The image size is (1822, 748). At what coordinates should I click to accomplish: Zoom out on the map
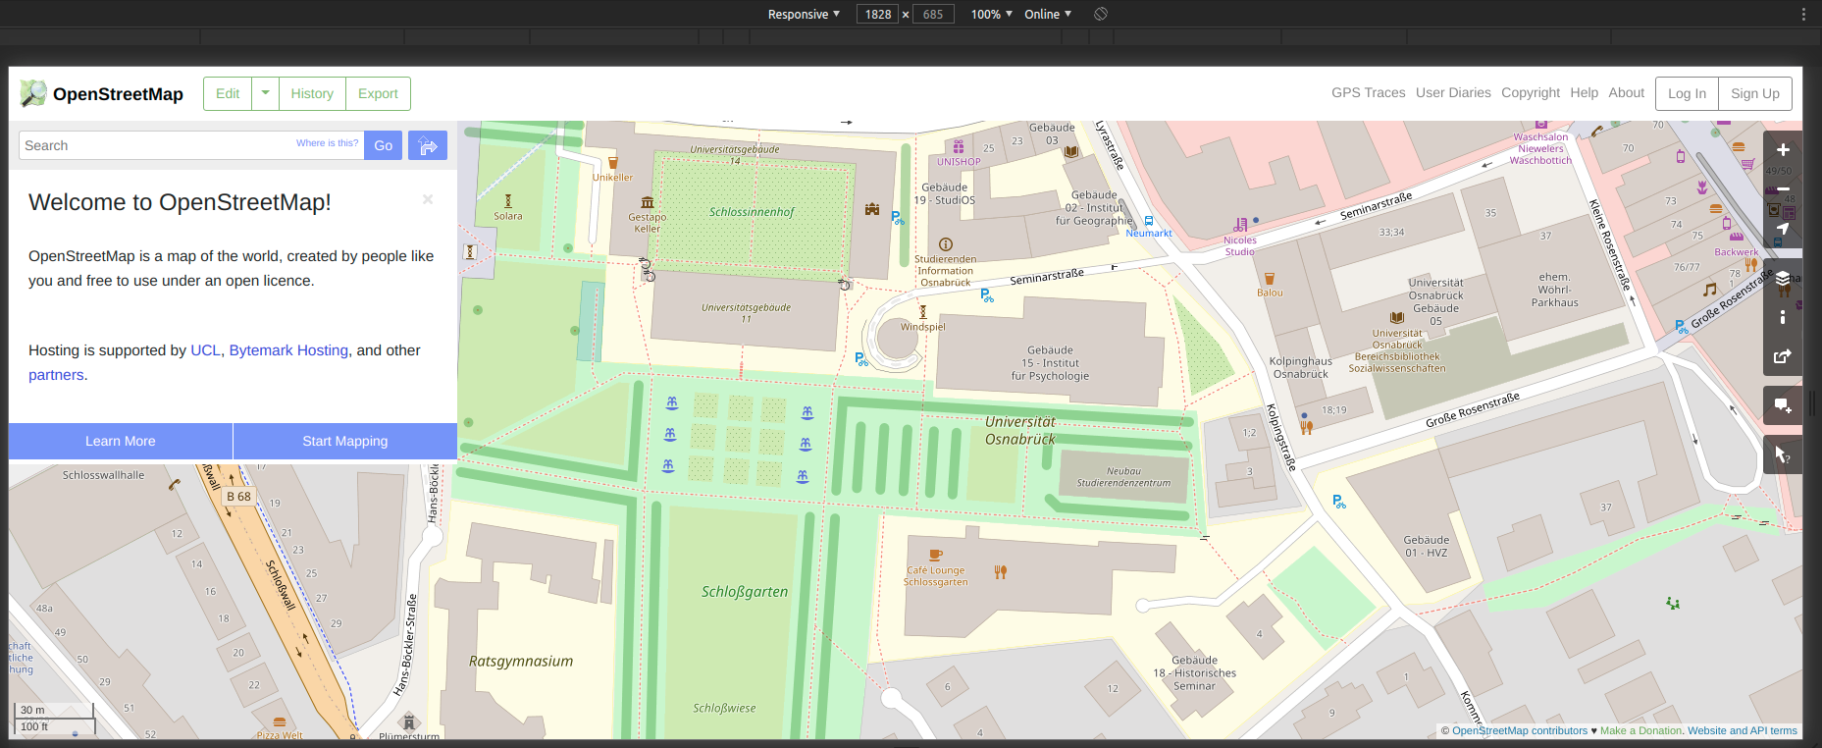pyautogui.click(x=1783, y=189)
